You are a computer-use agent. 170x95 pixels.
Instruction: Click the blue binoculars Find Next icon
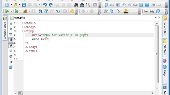pyautogui.click(x=82, y=5)
